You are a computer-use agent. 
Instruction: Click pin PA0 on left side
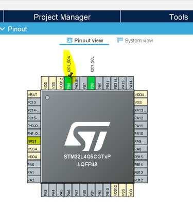[34, 164]
